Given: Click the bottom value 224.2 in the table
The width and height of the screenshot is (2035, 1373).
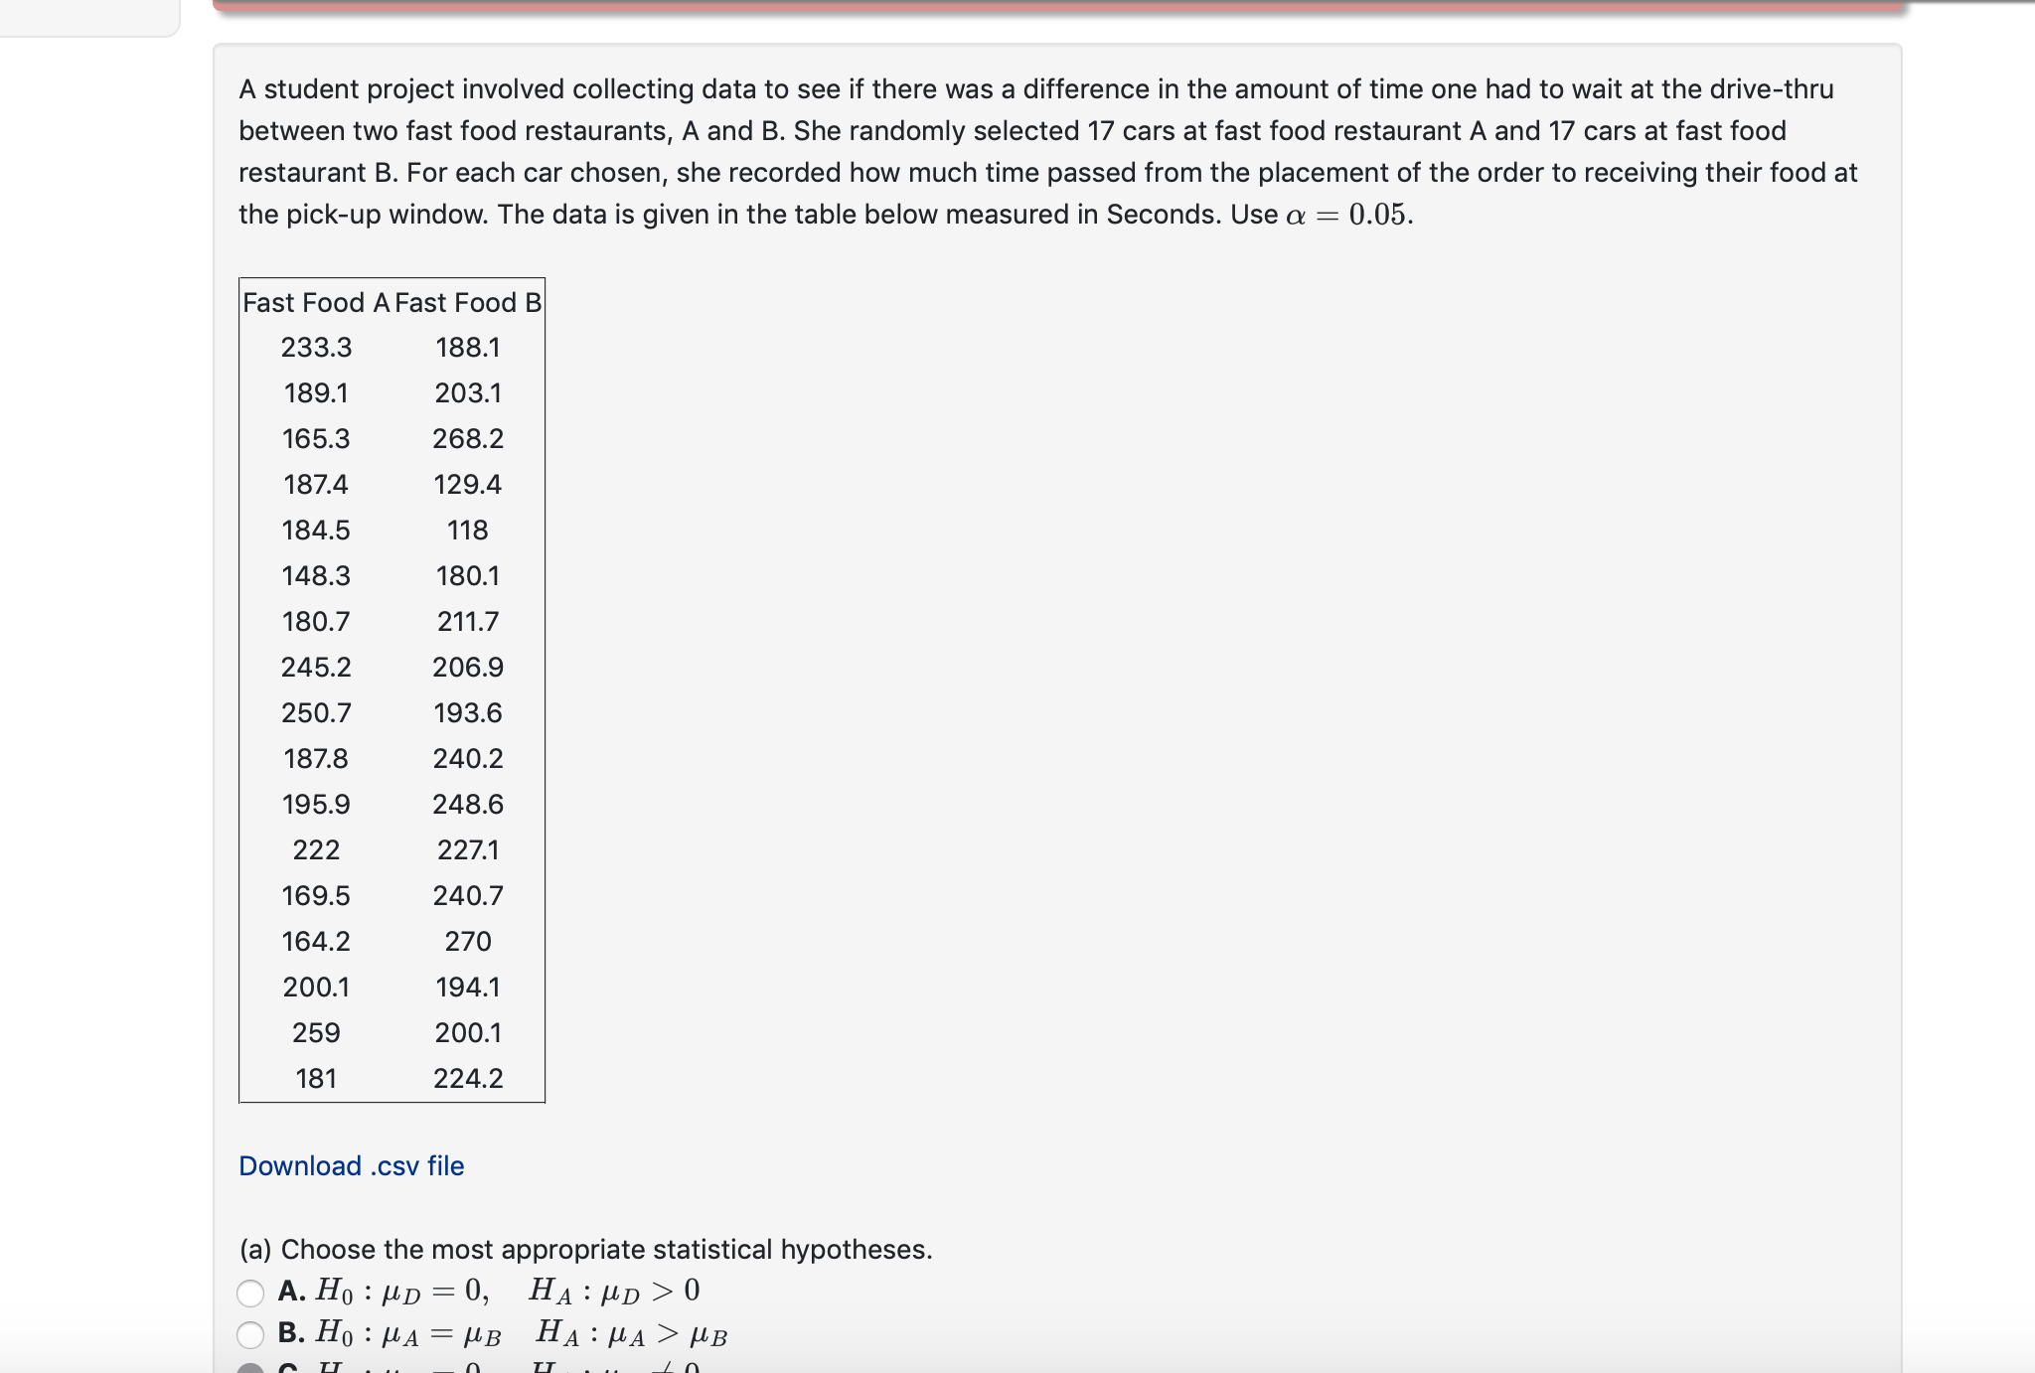Looking at the screenshot, I should point(468,1079).
